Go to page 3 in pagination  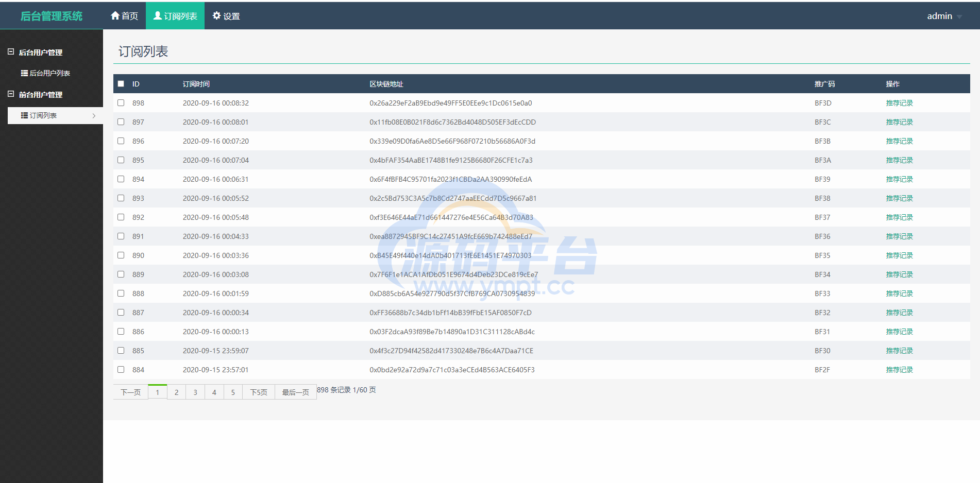coord(195,392)
